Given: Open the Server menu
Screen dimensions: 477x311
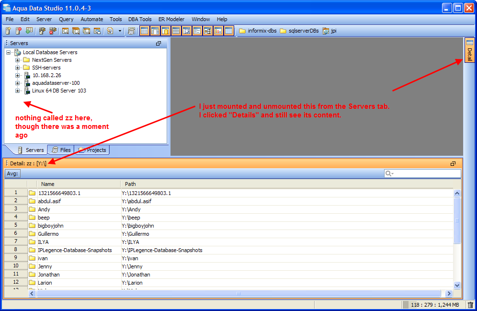Looking at the screenshot, I should 44,19.
